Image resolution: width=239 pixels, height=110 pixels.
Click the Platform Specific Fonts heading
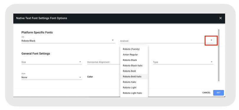(x=37, y=32)
